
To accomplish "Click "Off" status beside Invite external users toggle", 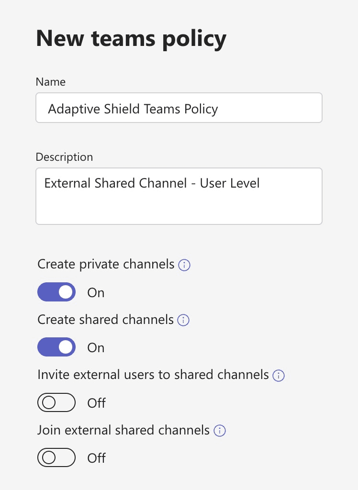I will point(96,403).
